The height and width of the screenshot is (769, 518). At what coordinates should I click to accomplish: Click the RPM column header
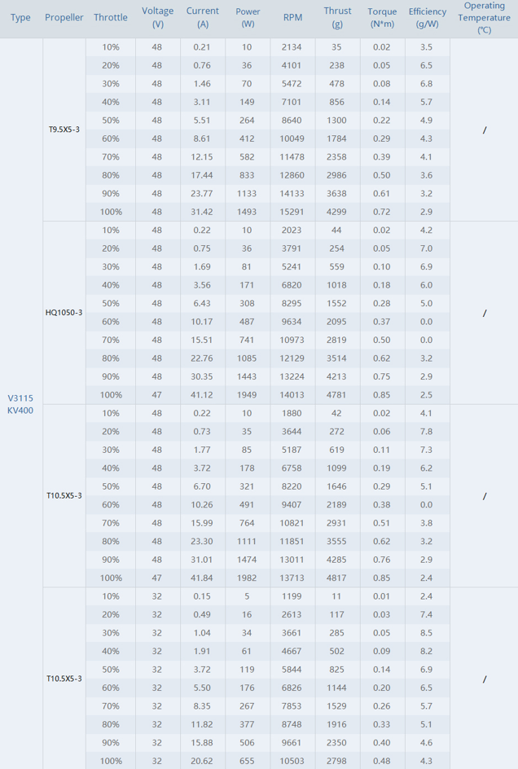tap(292, 17)
